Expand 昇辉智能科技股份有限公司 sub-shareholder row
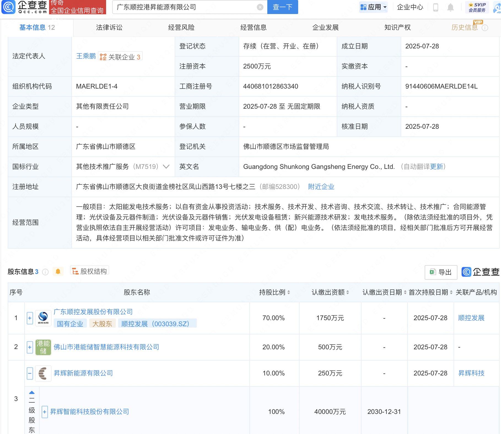Image resolution: width=501 pixels, height=434 pixels. pyautogui.click(x=45, y=412)
